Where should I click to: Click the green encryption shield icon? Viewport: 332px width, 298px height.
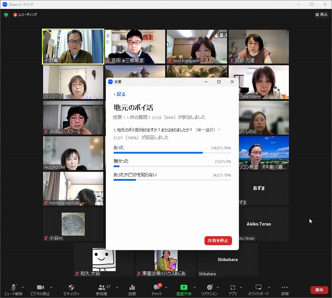(x=6, y=15)
